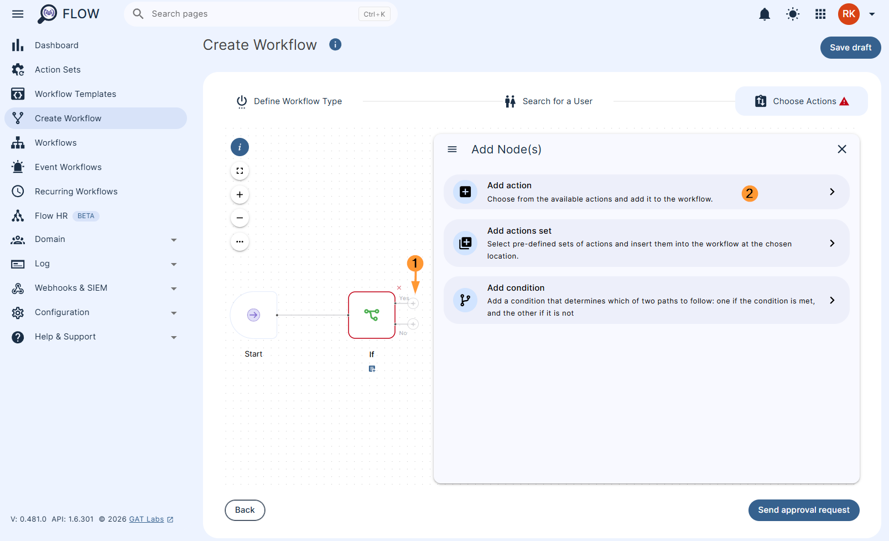The width and height of the screenshot is (889, 541).
Task: Click the Add condition row chevron
Action: (x=832, y=300)
